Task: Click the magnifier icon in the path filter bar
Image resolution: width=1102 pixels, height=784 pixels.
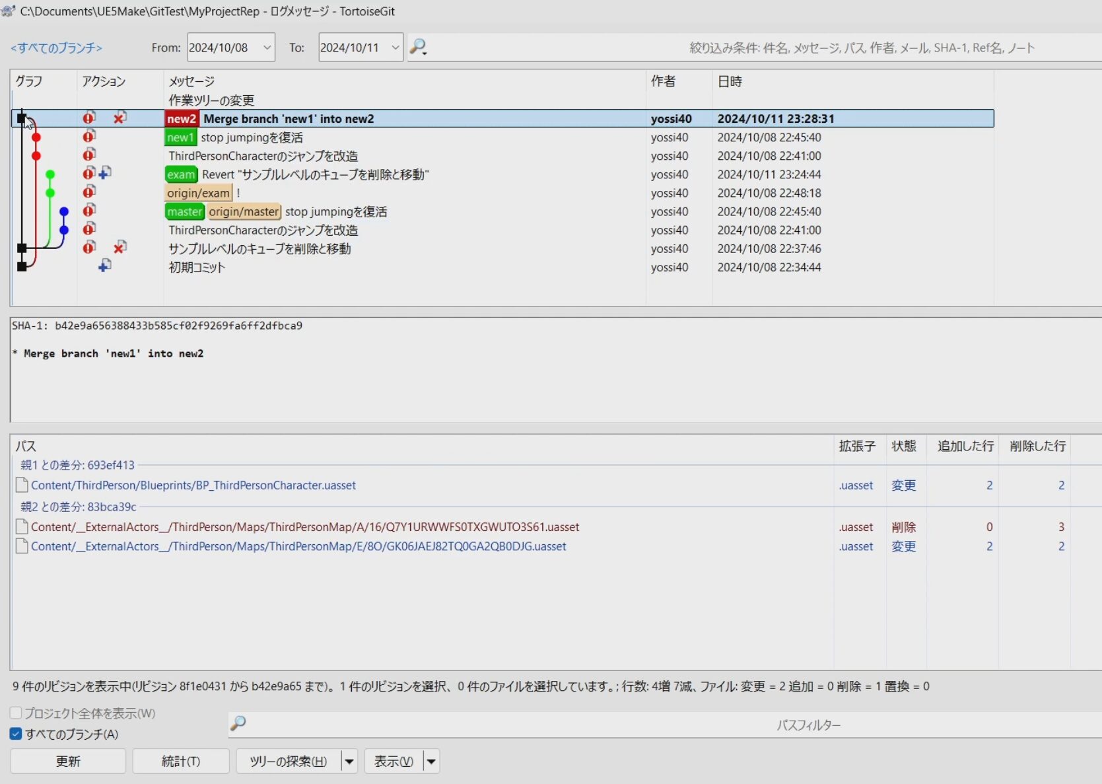Action: (238, 724)
